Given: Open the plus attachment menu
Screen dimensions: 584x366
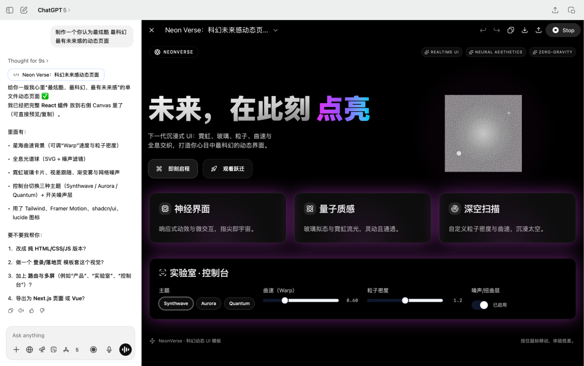Looking at the screenshot, I should (16, 350).
